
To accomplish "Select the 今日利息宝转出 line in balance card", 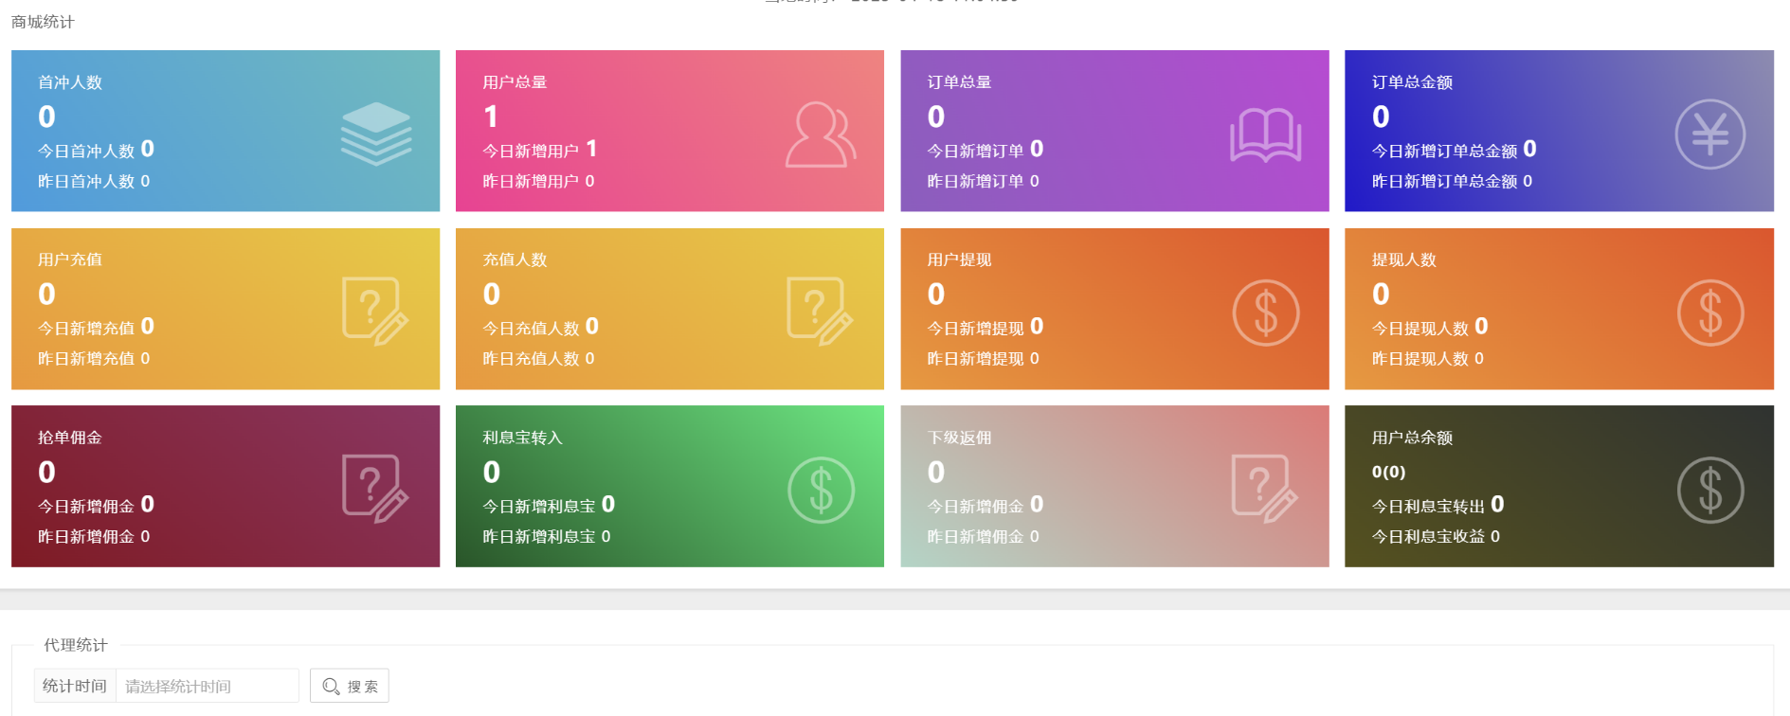I will [1428, 507].
